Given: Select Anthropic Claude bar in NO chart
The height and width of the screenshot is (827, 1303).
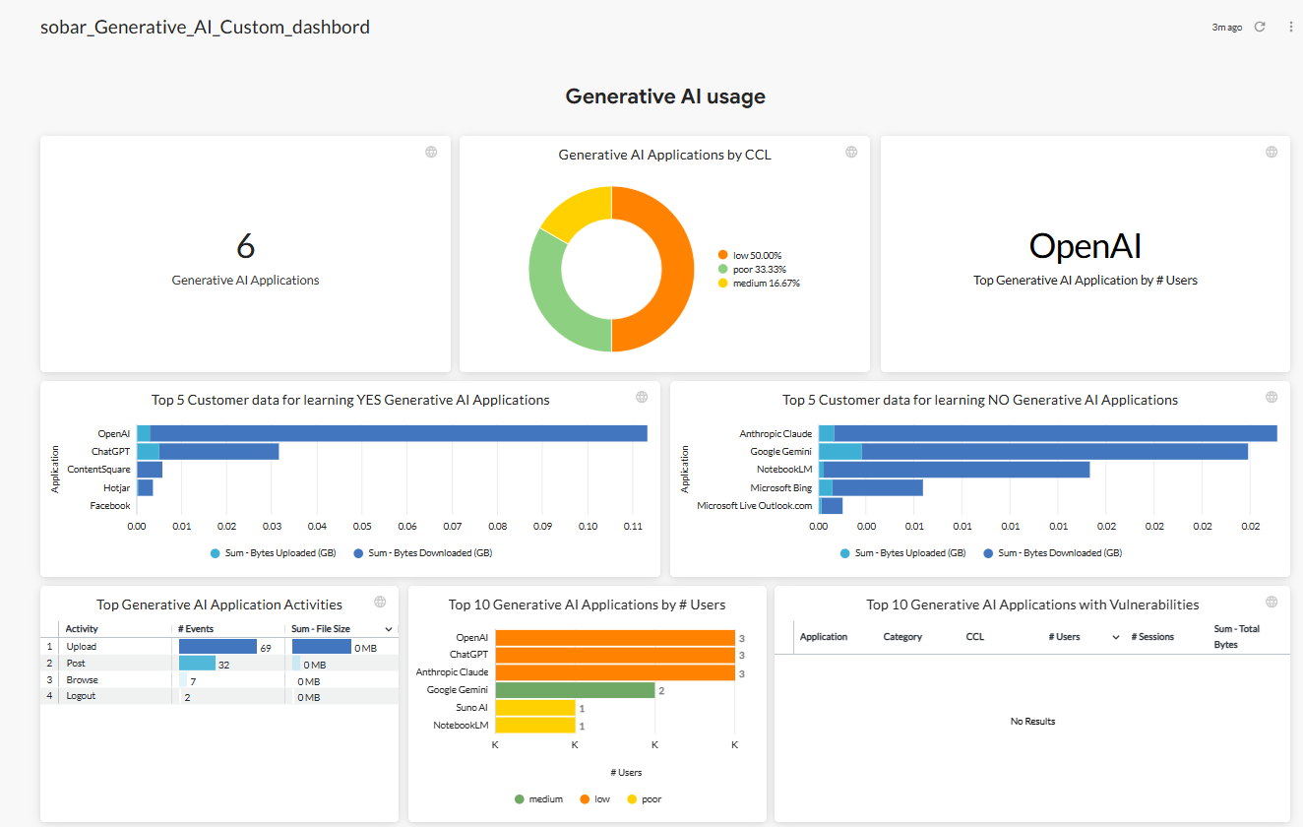Looking at the screenshot, I should 1047,433.
